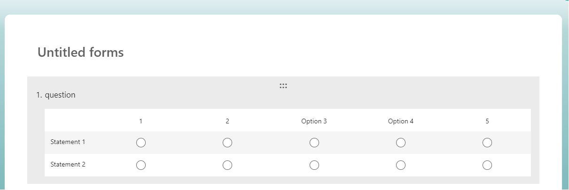The height and width of the screenshot is (190, 569).
Task: Click the column header labeled 2
Action: (x=227, y=121)
